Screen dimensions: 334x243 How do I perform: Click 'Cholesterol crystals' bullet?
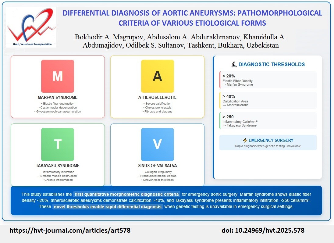(x=158, y=108)
